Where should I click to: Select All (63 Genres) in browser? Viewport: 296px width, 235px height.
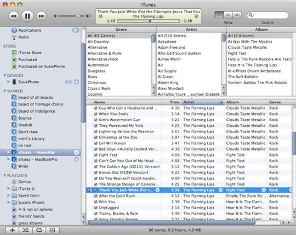click(101, 36)
